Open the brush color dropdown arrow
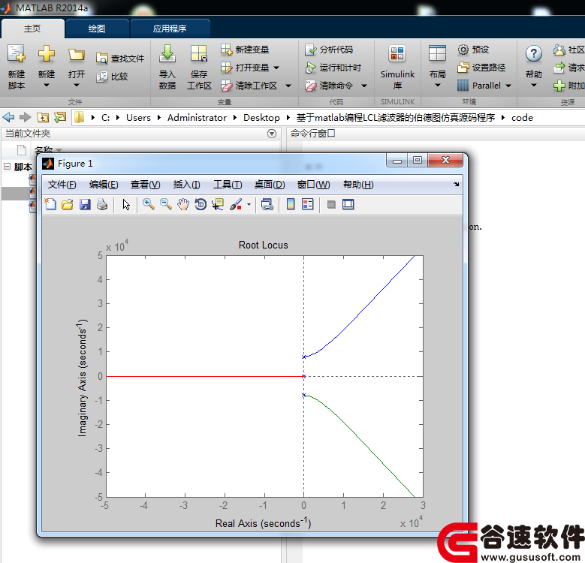 tap(249, 204)
